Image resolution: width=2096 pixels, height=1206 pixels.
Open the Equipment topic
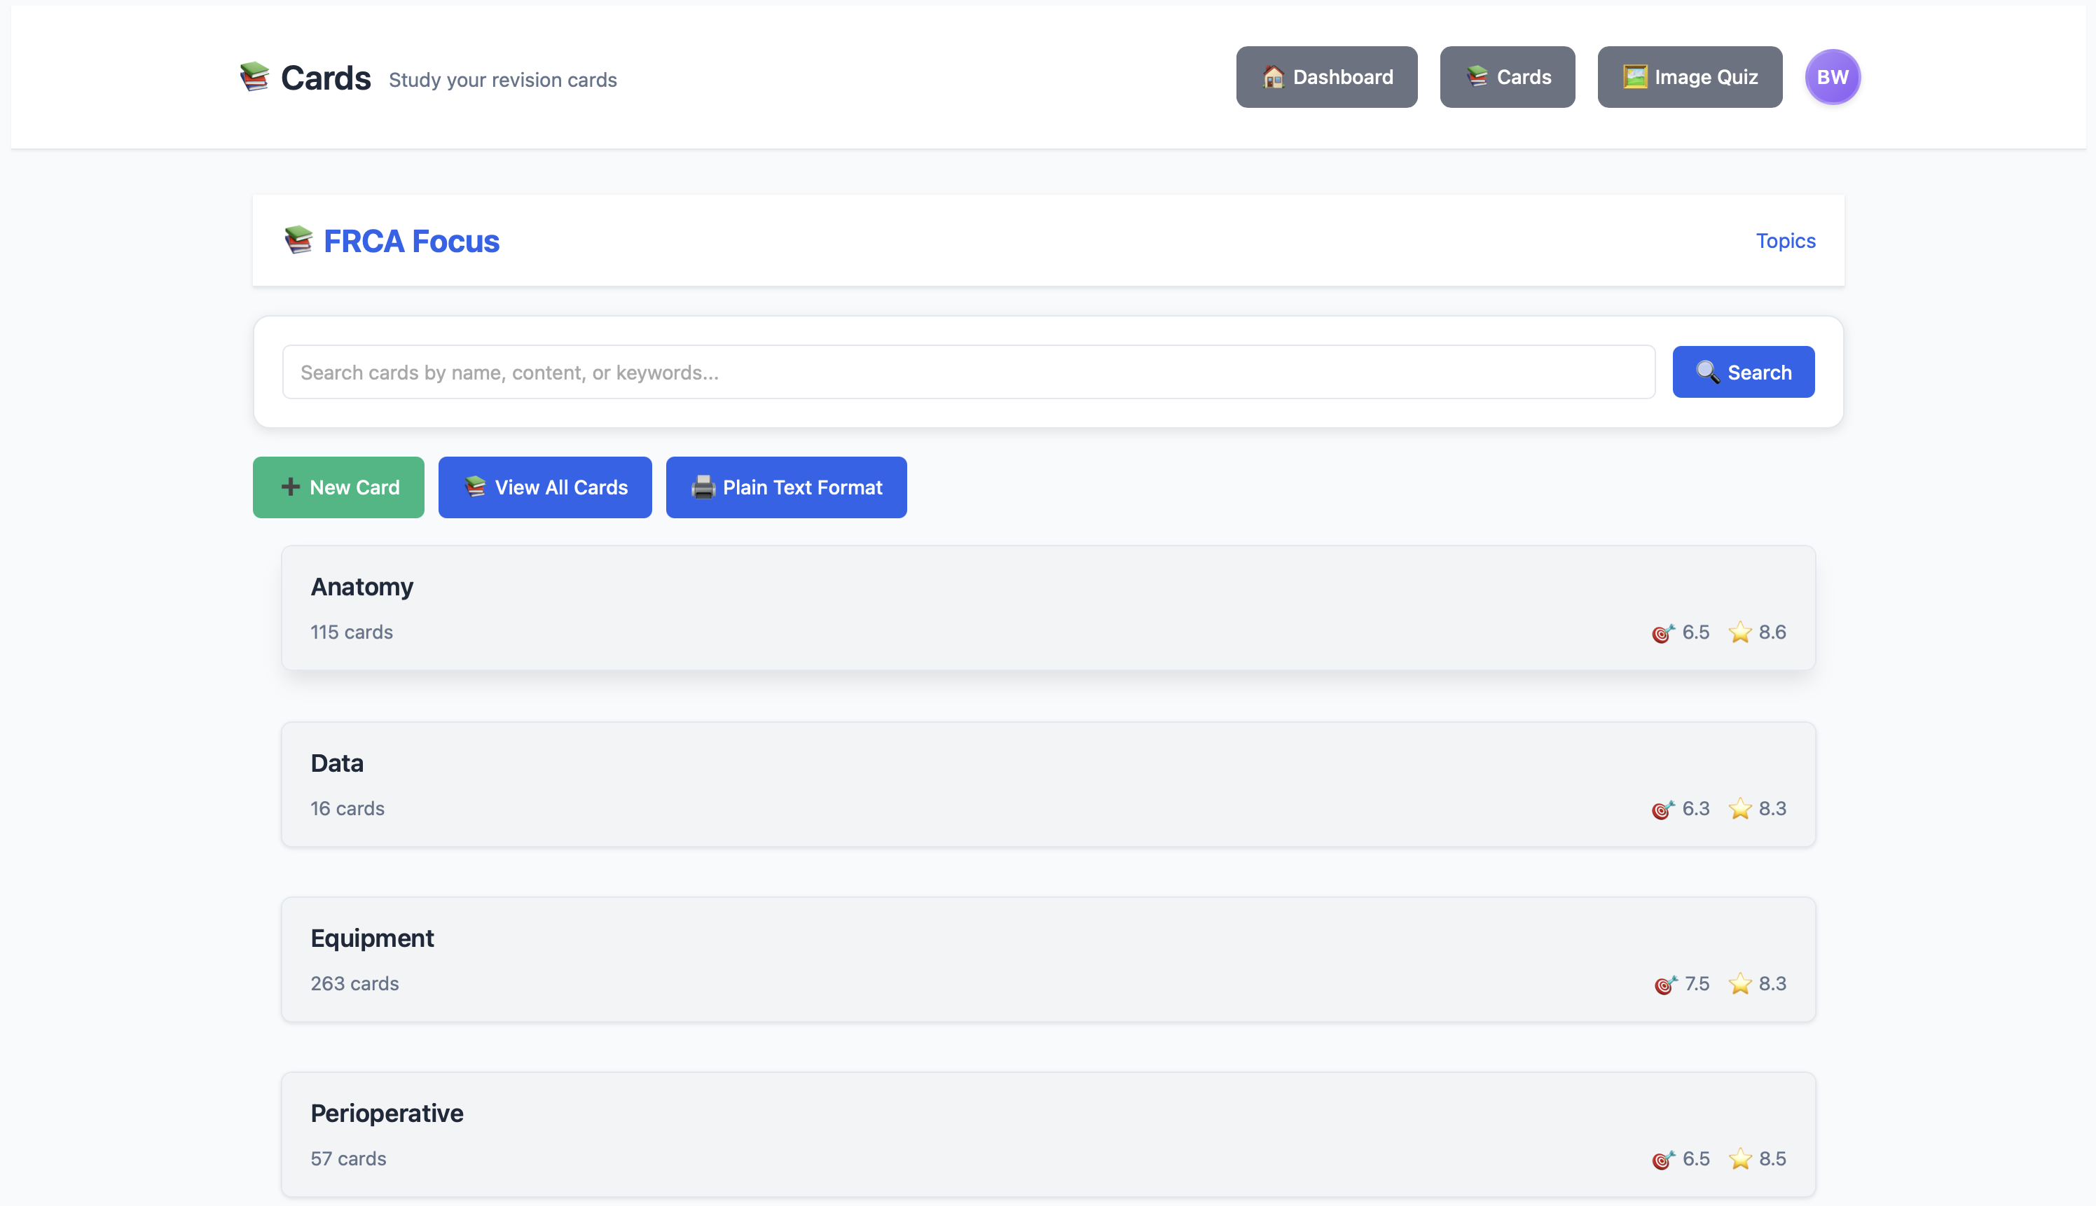[x=1047, y=959]
